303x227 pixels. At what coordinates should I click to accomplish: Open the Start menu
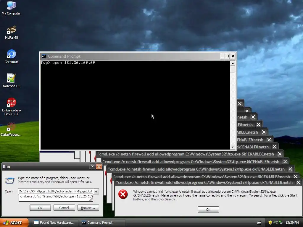point(14,223)
